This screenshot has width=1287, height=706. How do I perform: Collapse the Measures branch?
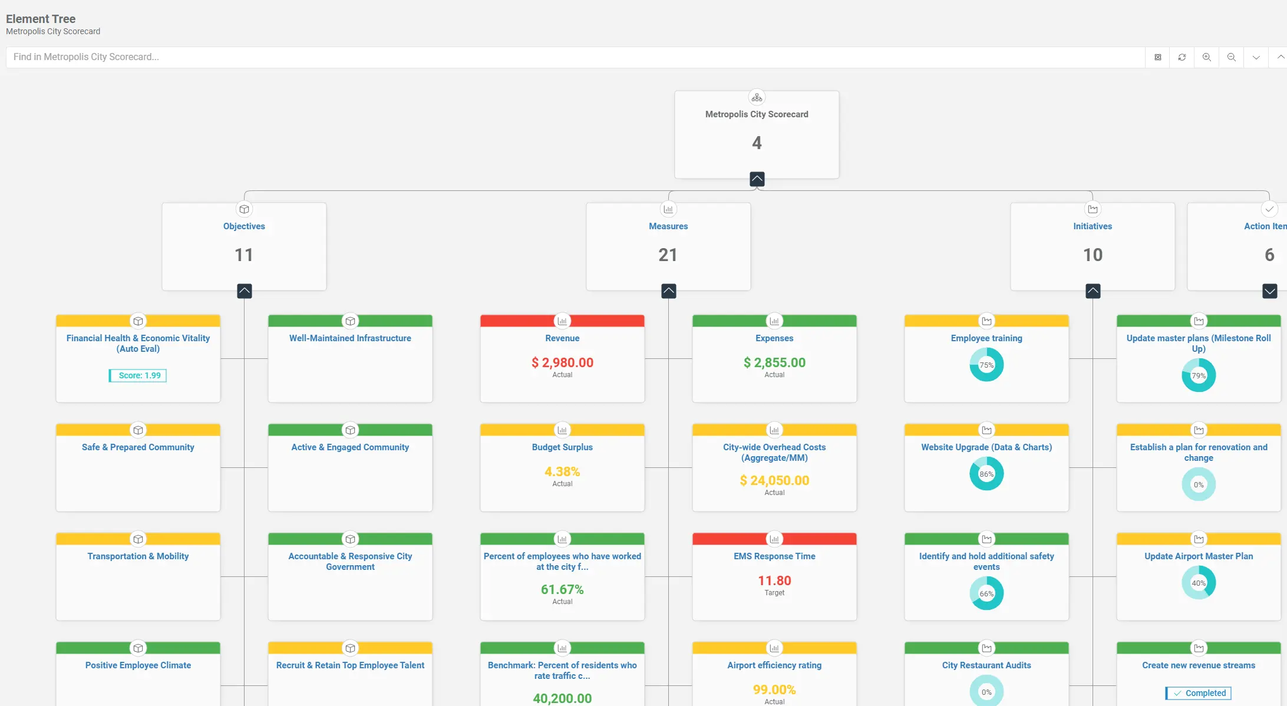pyautogui.click(x=669, y=291)
